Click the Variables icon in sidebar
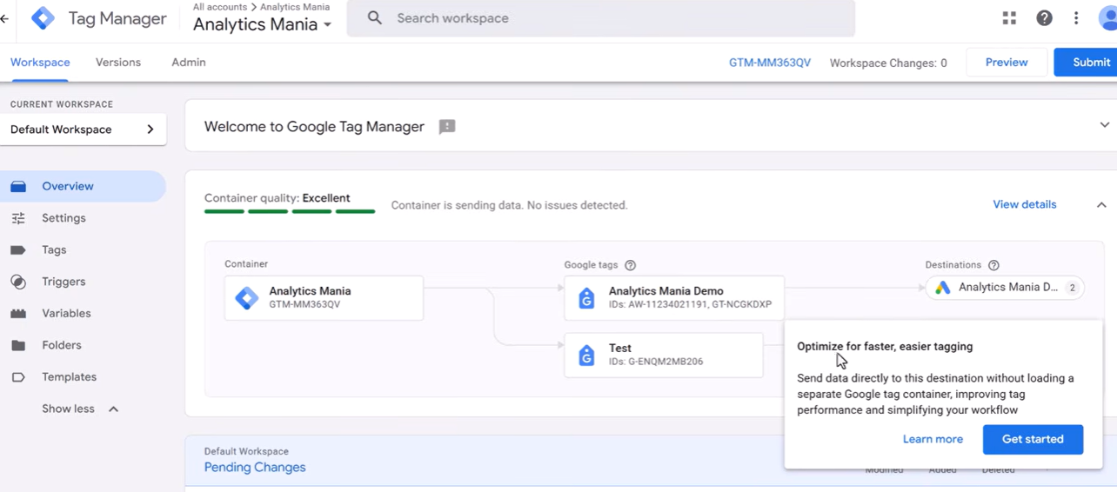Screen dimensions: 1117x492 click(x=18, y=314)
